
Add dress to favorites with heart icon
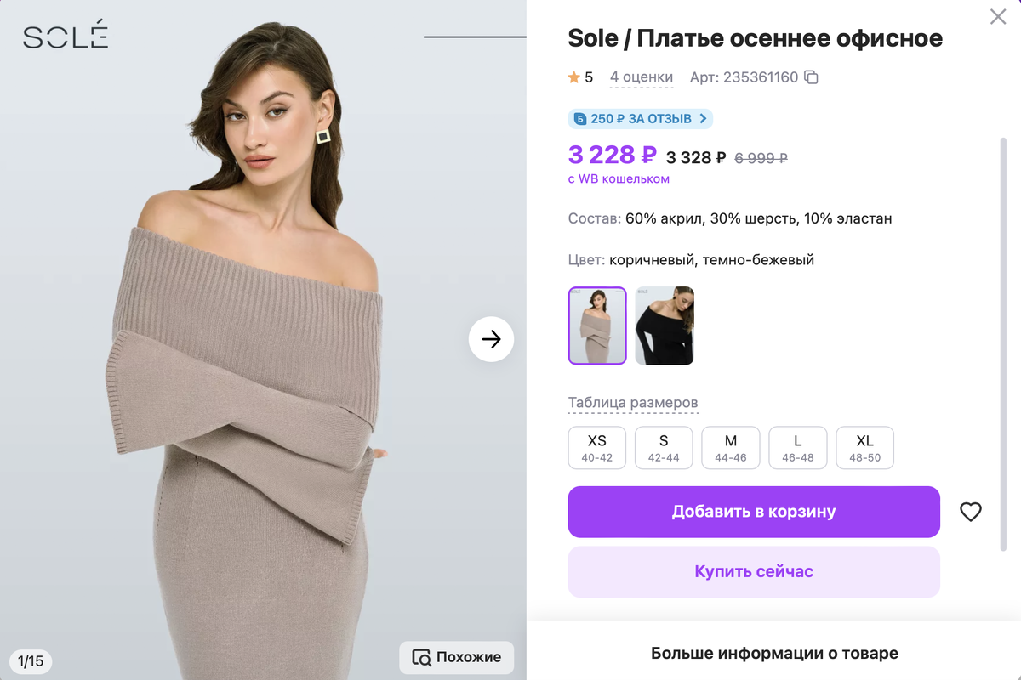click(971, 512)
